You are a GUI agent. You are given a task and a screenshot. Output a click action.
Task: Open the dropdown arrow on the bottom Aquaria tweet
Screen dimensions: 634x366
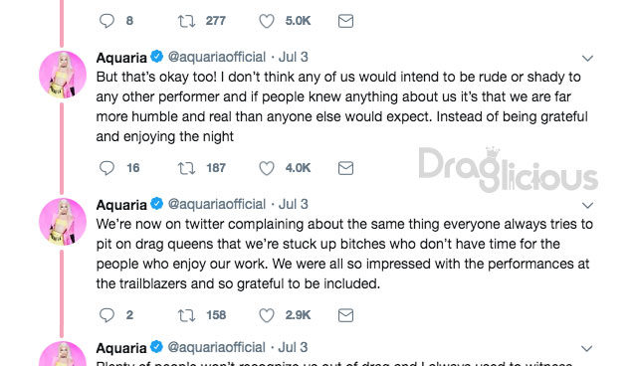[x=586, y=348]
